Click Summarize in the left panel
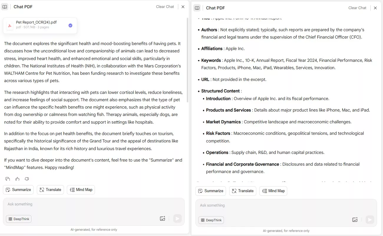Image resolution: width=383 pixels, height=236 pixels. 18,190
